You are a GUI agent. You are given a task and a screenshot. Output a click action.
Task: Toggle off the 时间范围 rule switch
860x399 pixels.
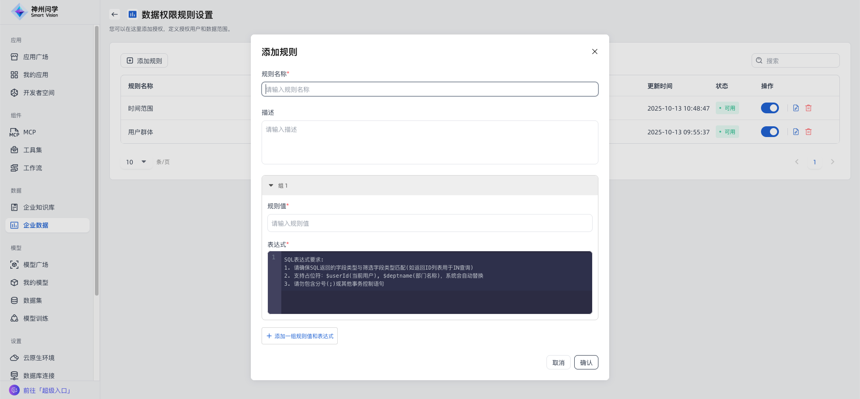(x=770, y=108)
